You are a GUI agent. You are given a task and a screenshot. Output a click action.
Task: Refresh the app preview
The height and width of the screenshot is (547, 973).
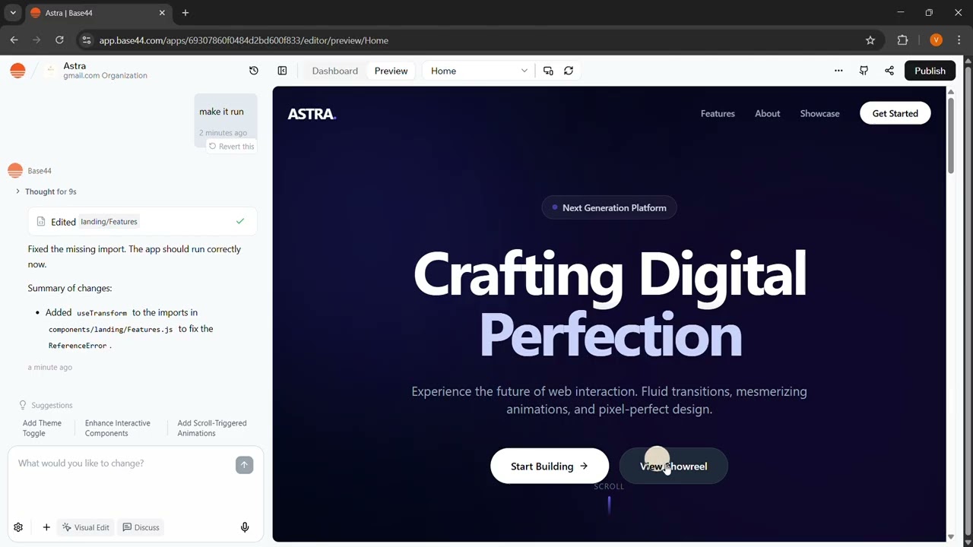[x=569, y=71]
